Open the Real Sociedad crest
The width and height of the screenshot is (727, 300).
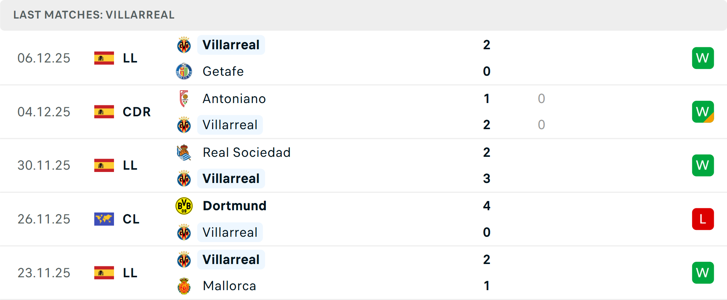184,152
